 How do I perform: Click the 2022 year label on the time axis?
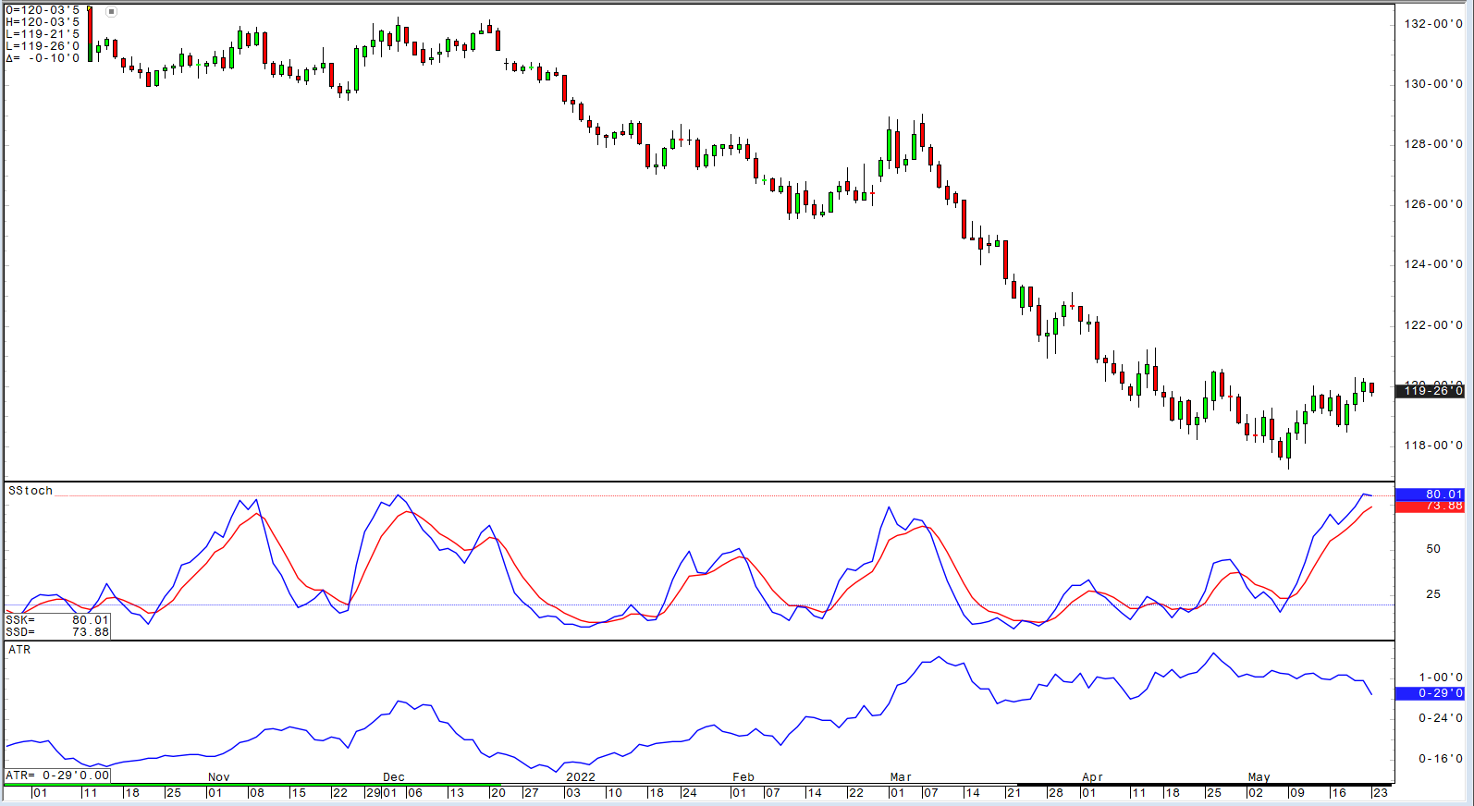pos(581,777)
